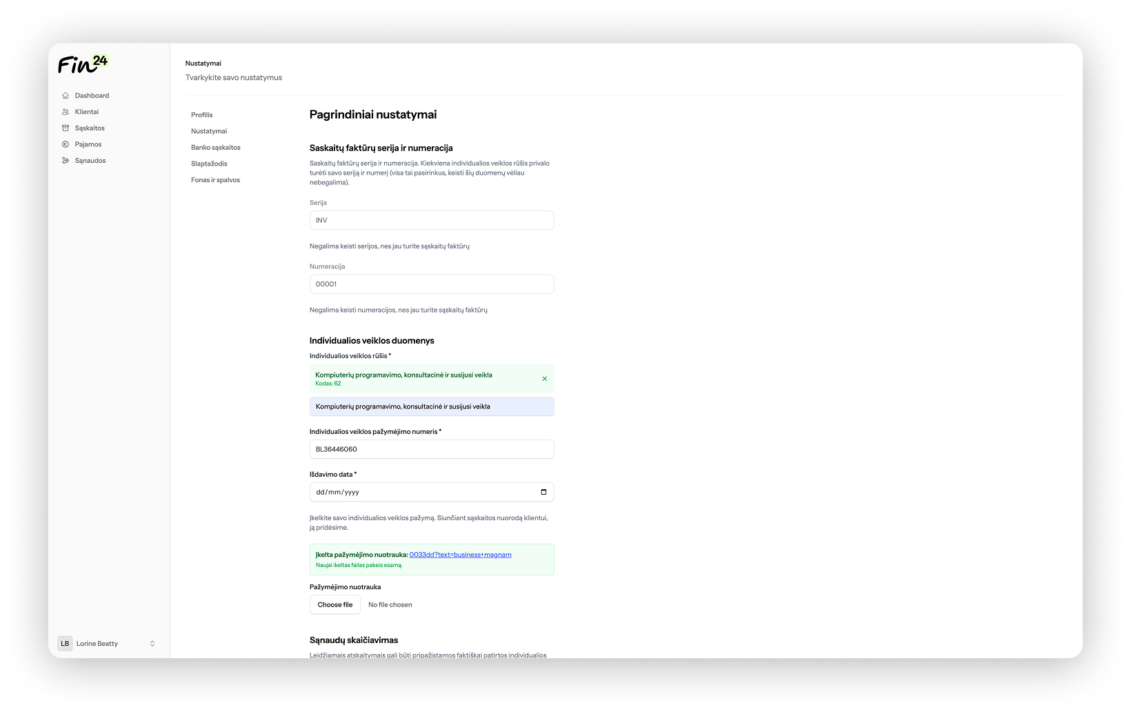
Task: Open Dashboard via its home icon
Action: 66,96
